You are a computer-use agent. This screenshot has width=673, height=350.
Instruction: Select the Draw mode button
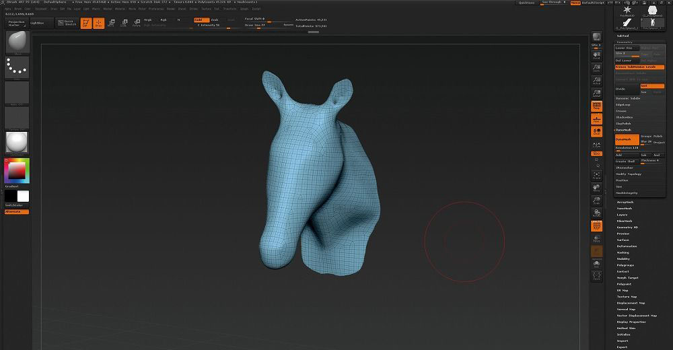click(x=99, y=23)
